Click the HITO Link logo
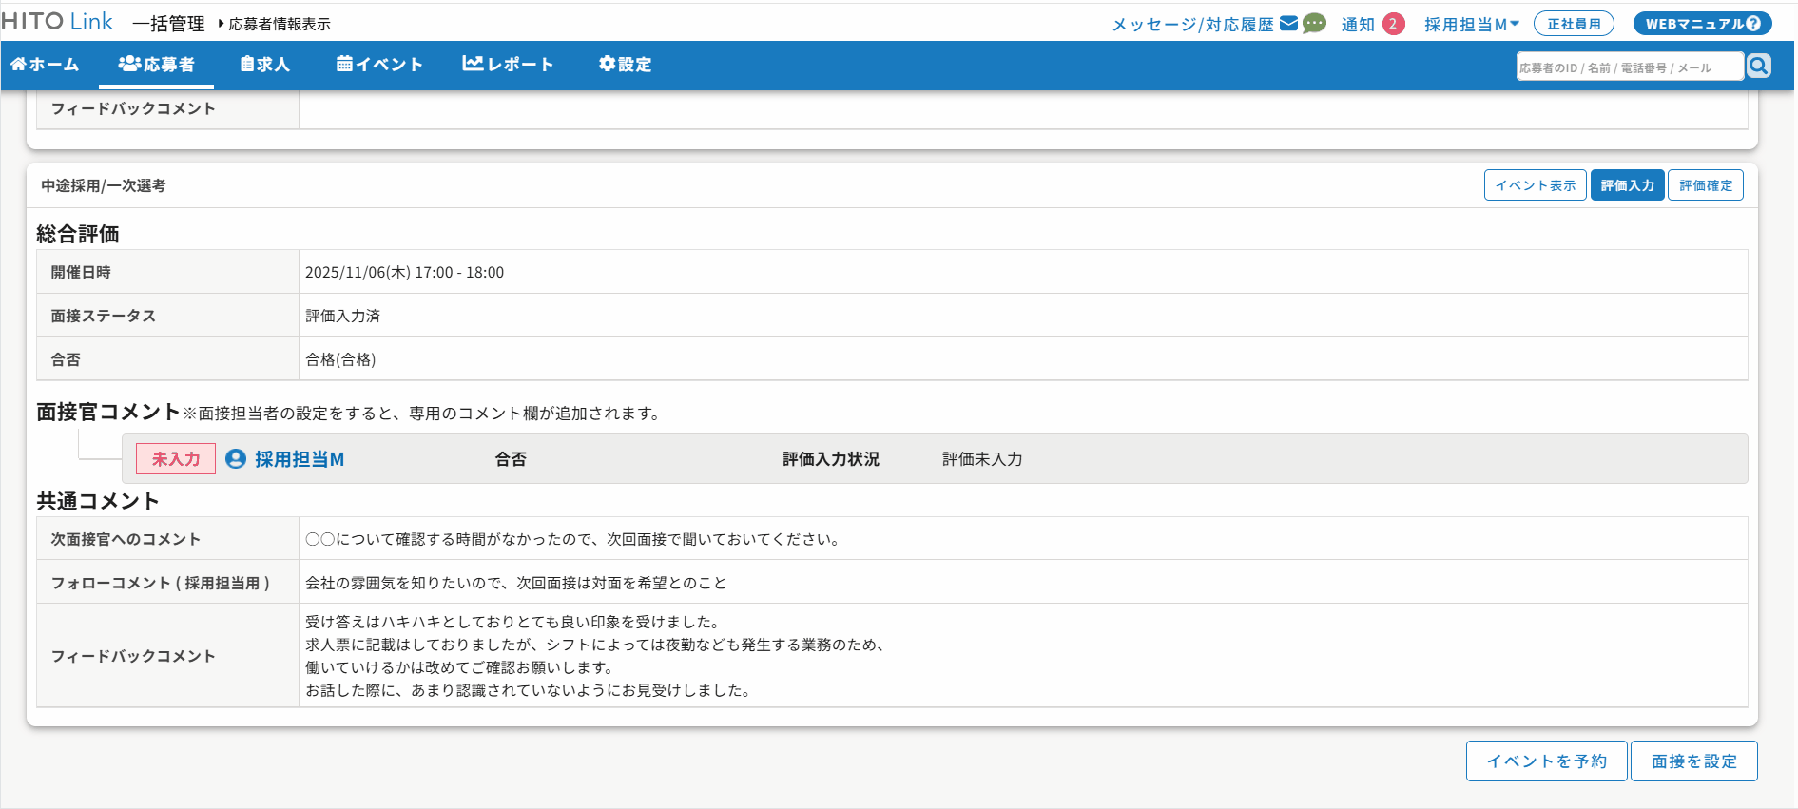The height and width of the screenshot is (809, 1798). point(57,22)
